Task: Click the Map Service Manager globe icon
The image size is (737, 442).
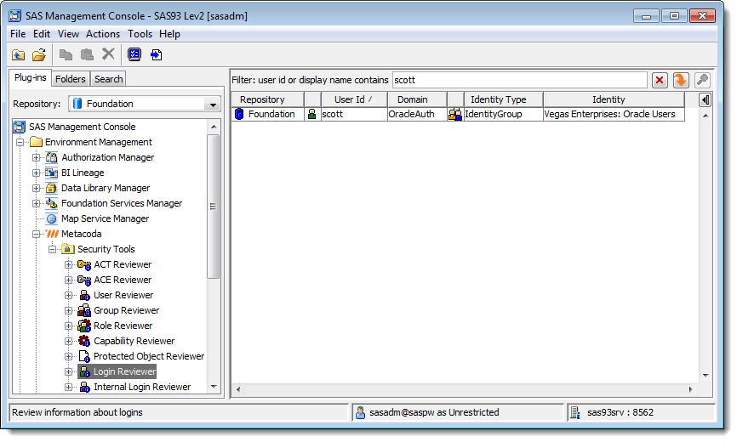Action: 51,218
